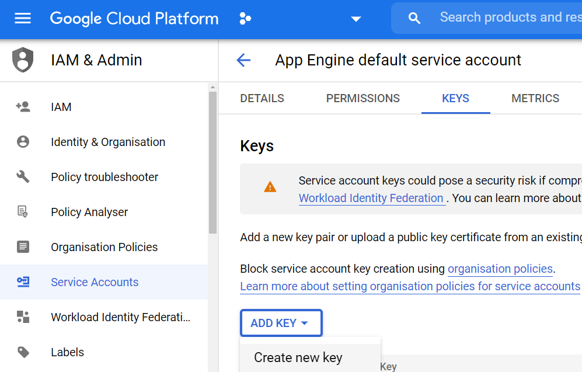Open the organisation policies link
Screen dimensions: 582x372
tap(500, 269)
